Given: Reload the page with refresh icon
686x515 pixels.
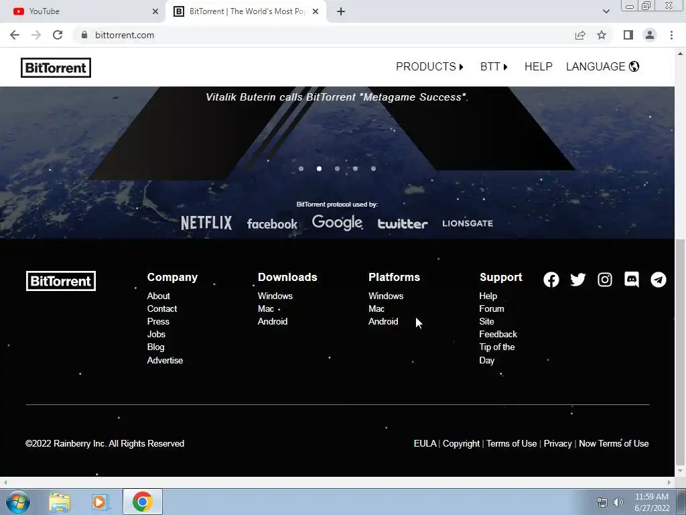Looking at the screenshot, I should [x=58, y=35].
